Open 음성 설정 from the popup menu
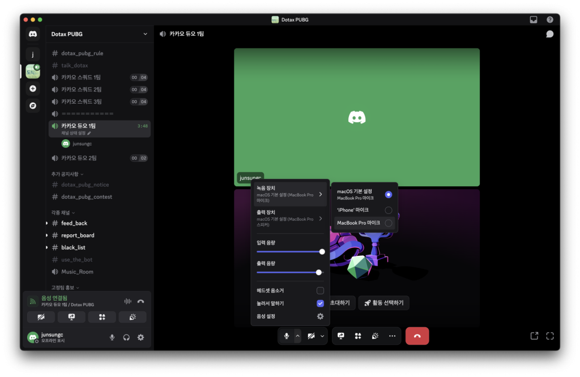Screen dimensions: 580x377 (289, 316)
